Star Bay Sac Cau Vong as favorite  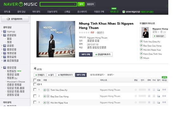[136, 96]
